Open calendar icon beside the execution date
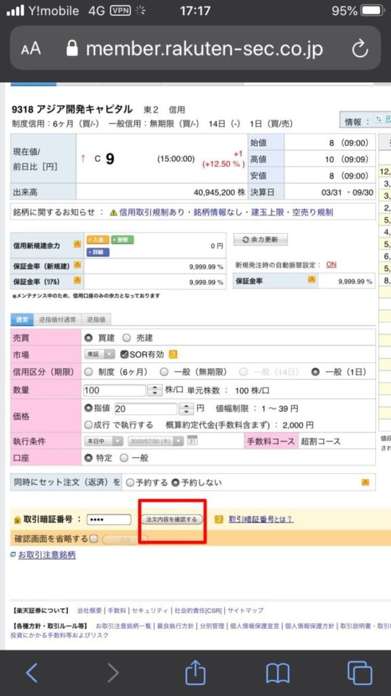Screen dimensions: 391x696 (192, 440)
